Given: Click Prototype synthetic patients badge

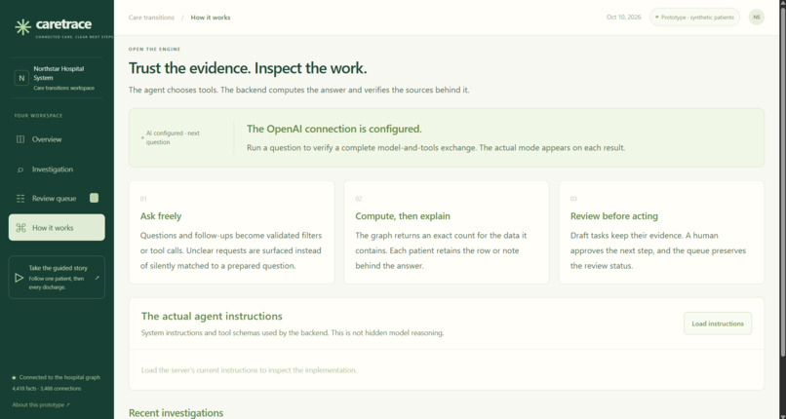Looking at the screenshot, I should click(x=694, y=17).
